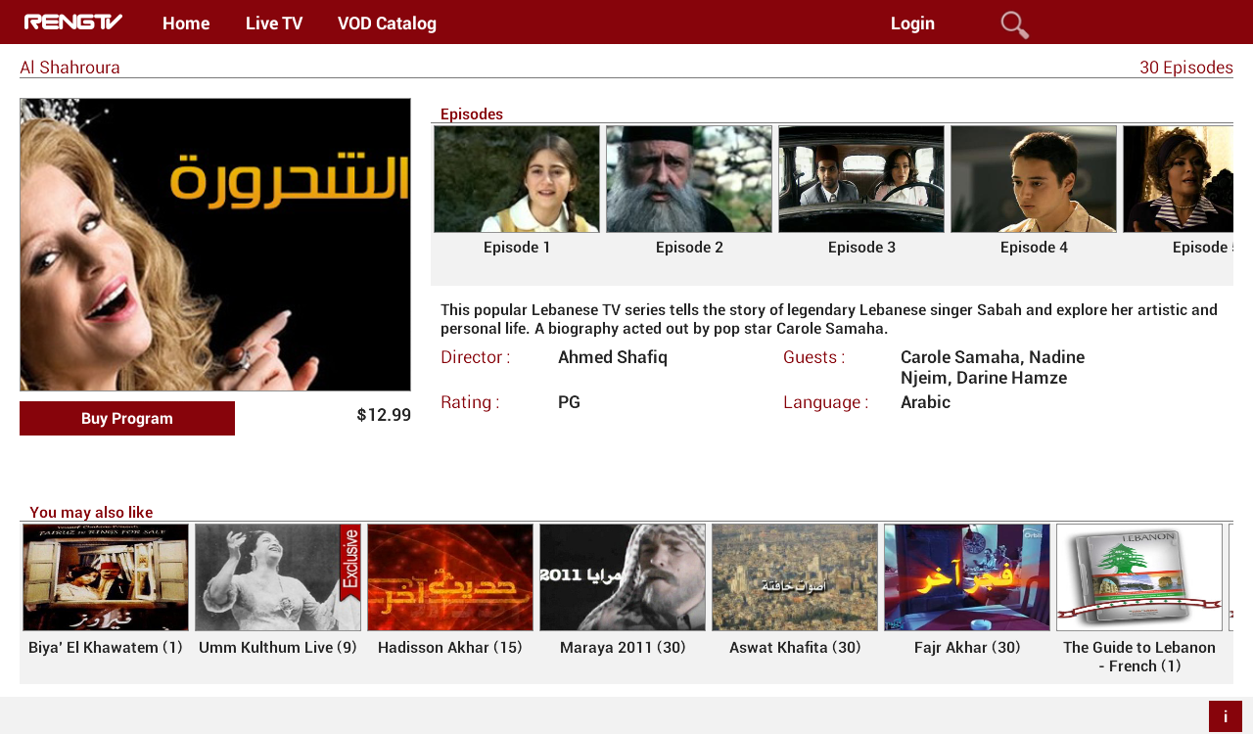Click the "Arabic" language value

[925, 402]
